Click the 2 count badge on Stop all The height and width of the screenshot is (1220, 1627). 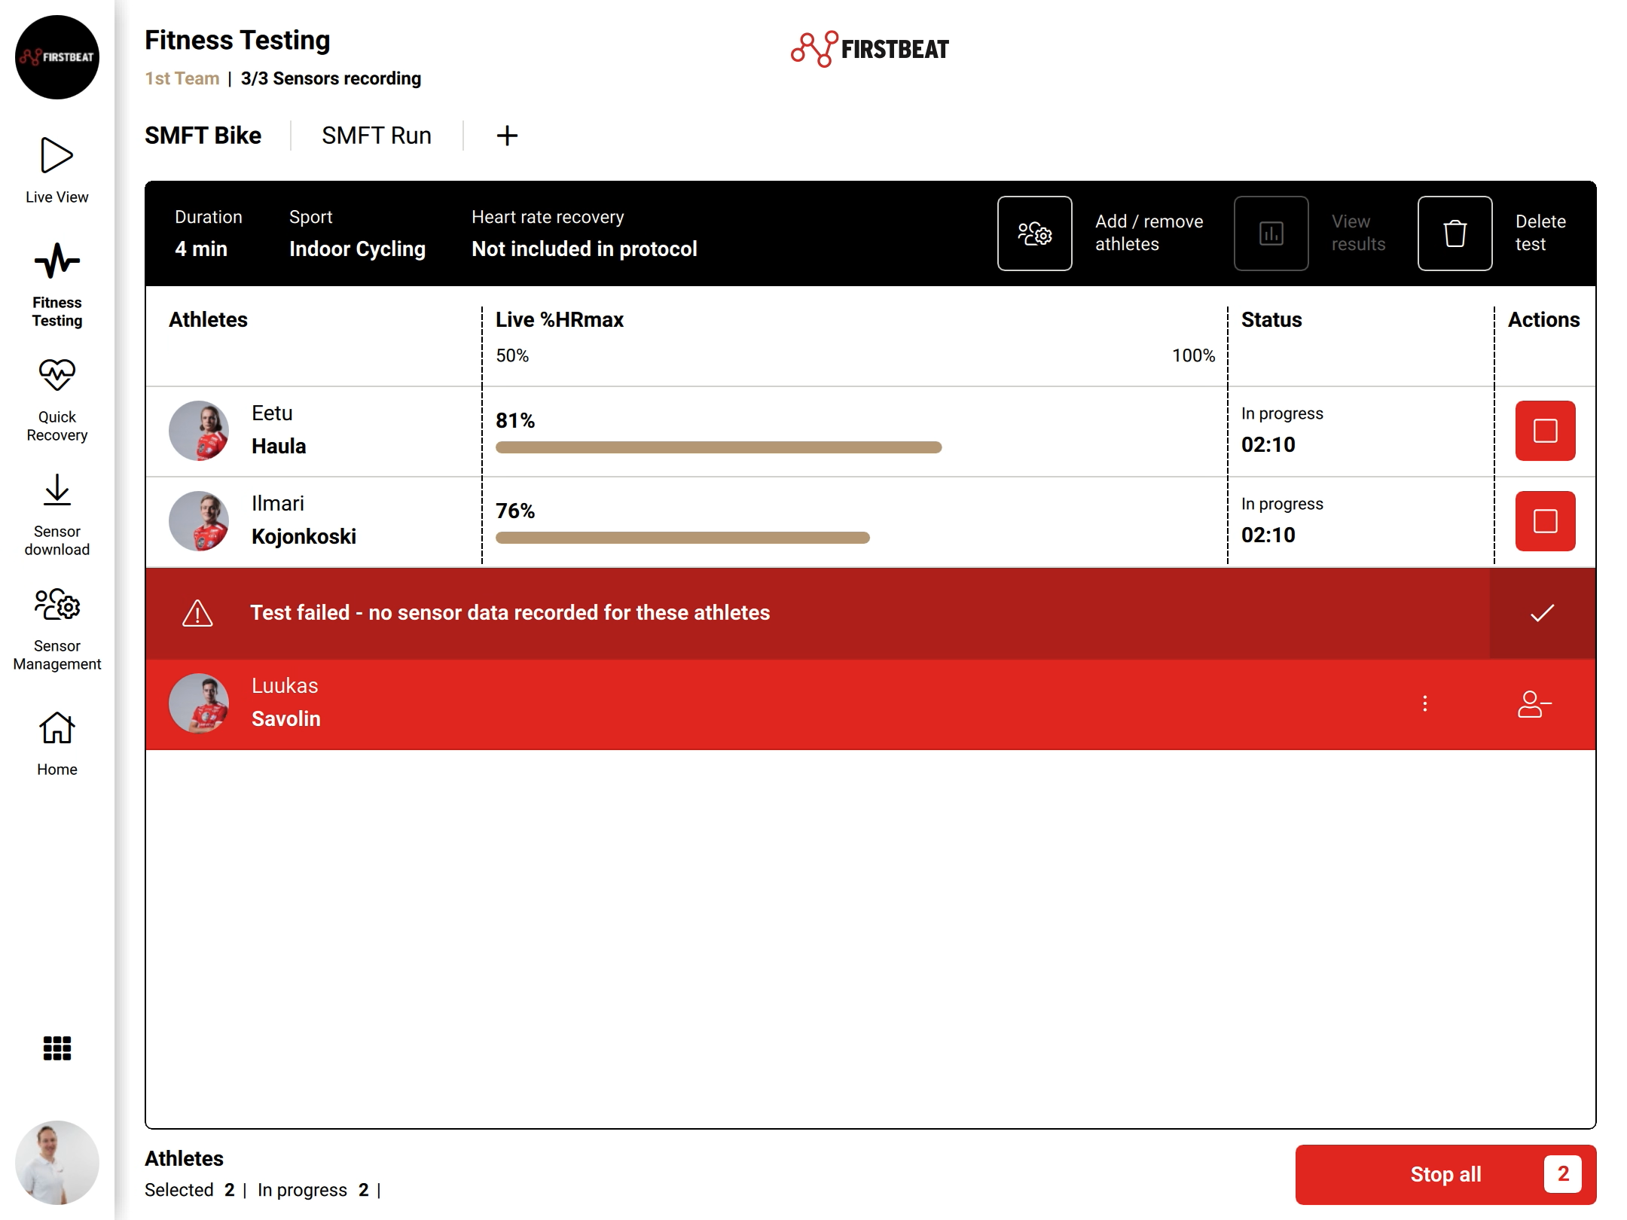1563,1174
